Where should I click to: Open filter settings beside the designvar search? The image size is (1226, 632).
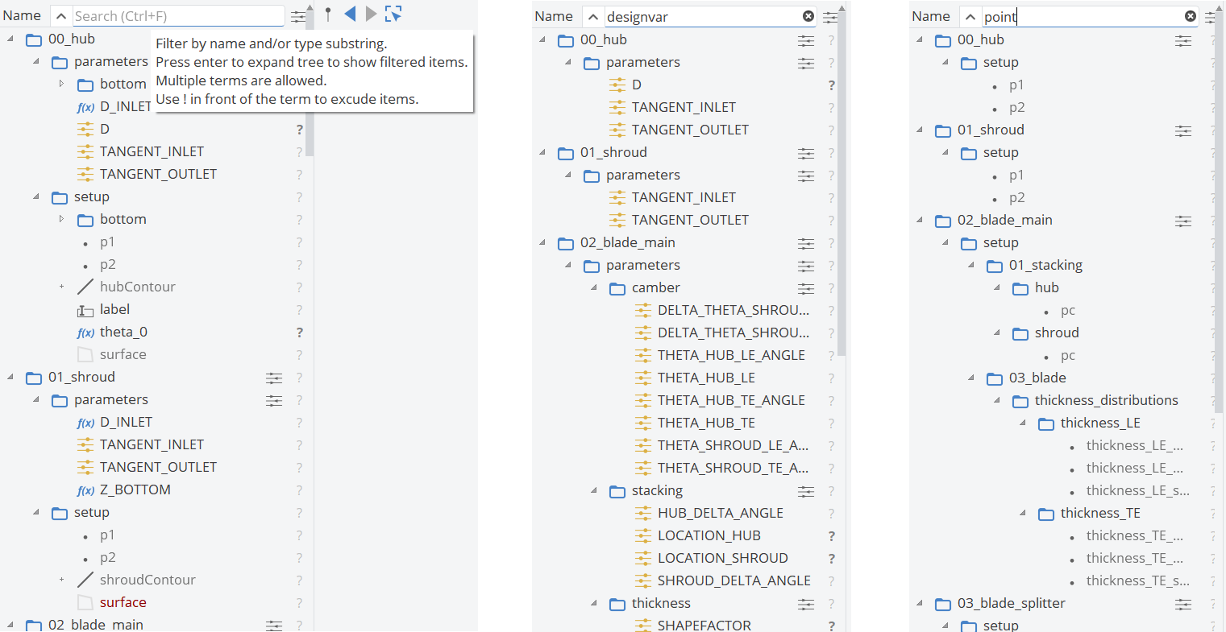click(830, 17)
